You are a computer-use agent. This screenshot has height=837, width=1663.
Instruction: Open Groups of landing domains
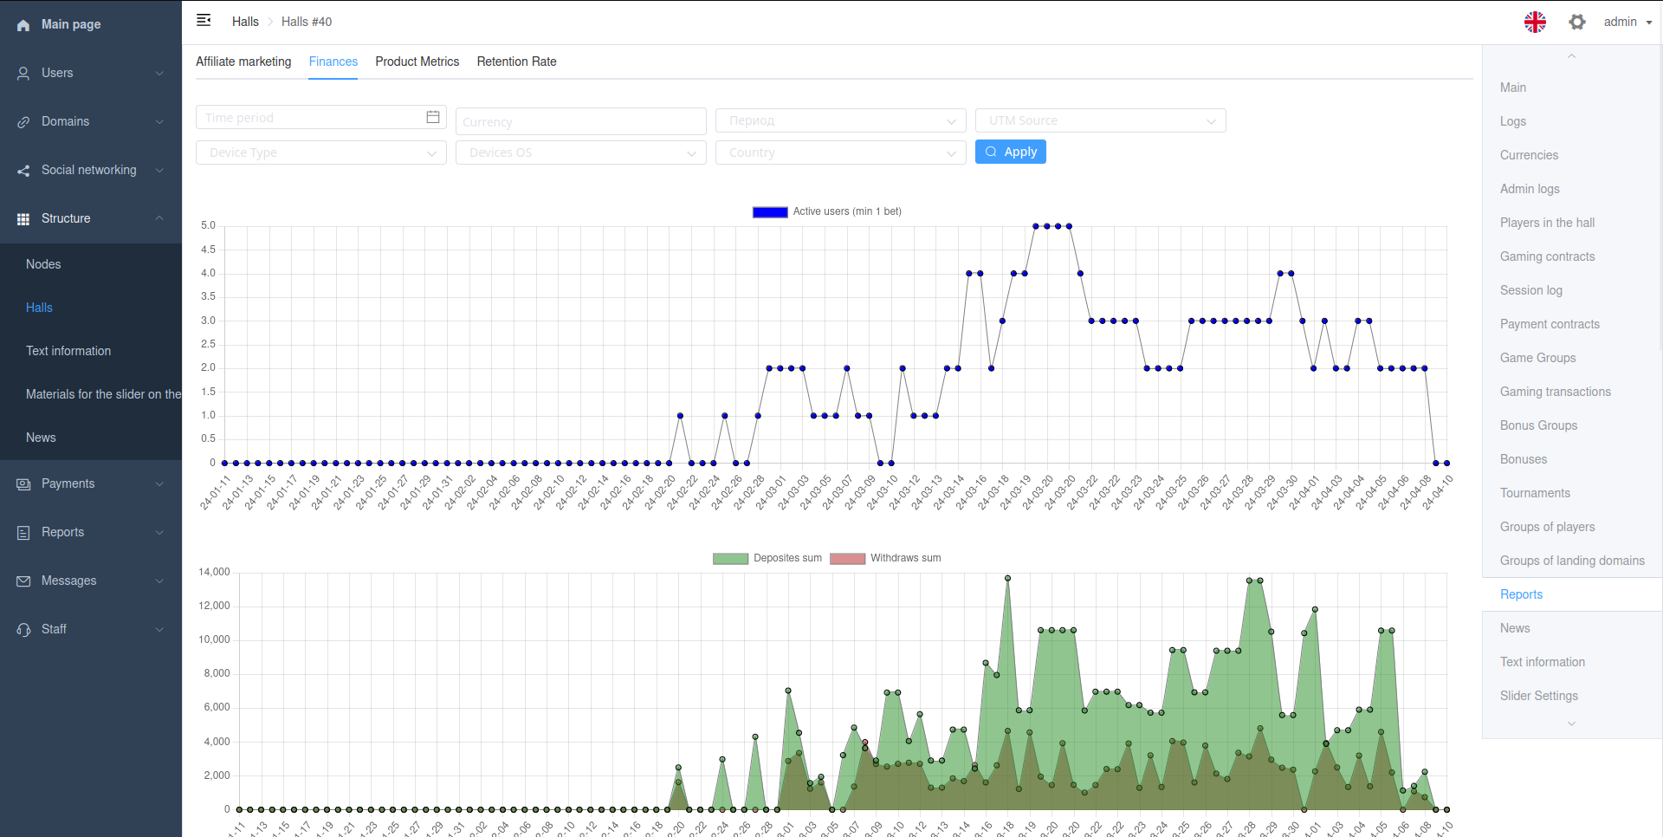[x=1572, y=561]
